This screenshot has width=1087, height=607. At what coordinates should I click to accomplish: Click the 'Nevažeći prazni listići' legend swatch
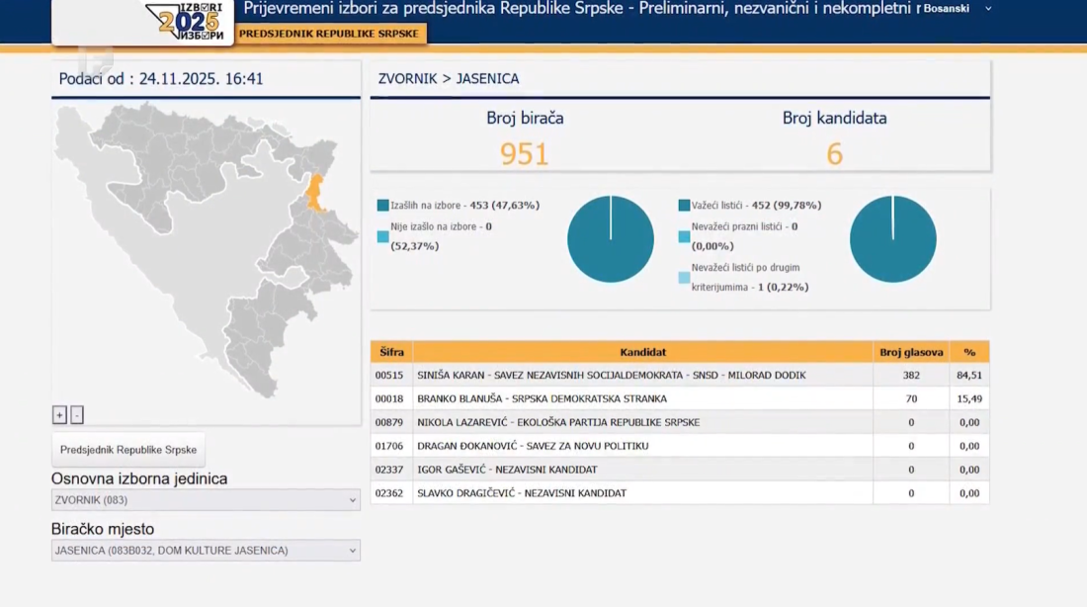[x=684, y=236]
